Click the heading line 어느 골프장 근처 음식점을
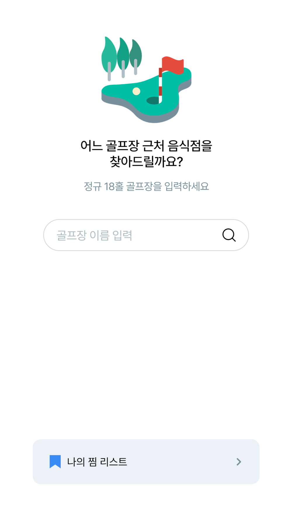 coord(146,146)
